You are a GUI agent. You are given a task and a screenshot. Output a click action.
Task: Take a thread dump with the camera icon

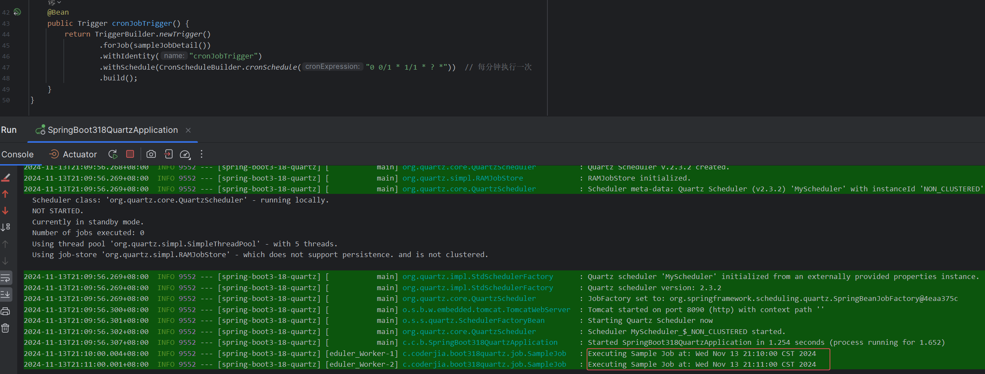[151, 154]
